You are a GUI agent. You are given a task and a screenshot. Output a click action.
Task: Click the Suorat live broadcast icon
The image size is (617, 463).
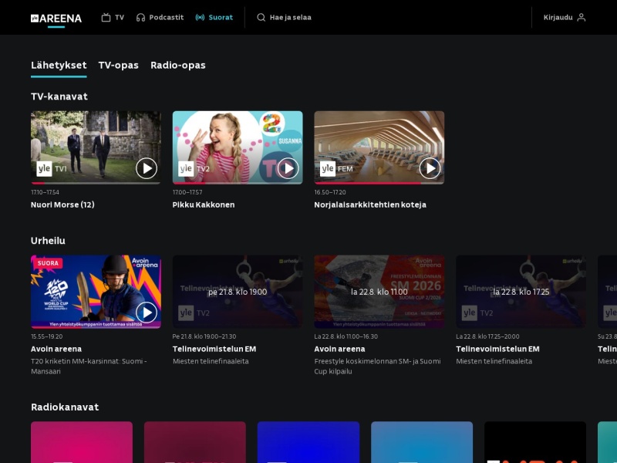click(200, 17)
